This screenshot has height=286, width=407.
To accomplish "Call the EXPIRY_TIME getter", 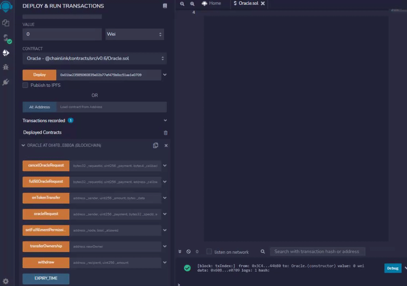I will pyautogui.click(x=46, y=279).
